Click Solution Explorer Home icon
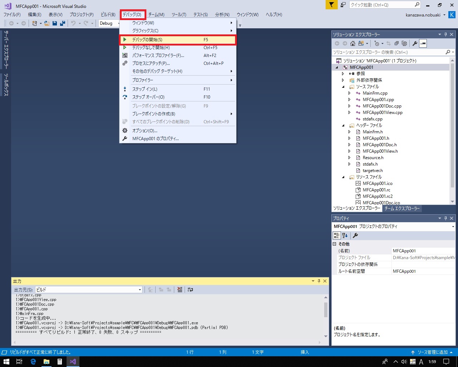Viewport: 458px width, 367px height. [x=353, y=43]
